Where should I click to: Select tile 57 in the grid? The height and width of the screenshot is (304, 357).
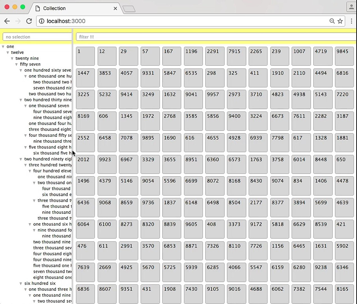point(150,56)
